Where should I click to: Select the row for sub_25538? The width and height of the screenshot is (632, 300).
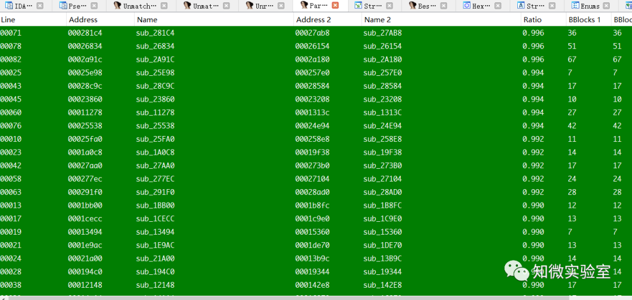316,126
